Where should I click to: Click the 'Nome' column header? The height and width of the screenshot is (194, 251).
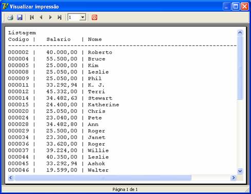pyautogui.click(x=95, y=40)
